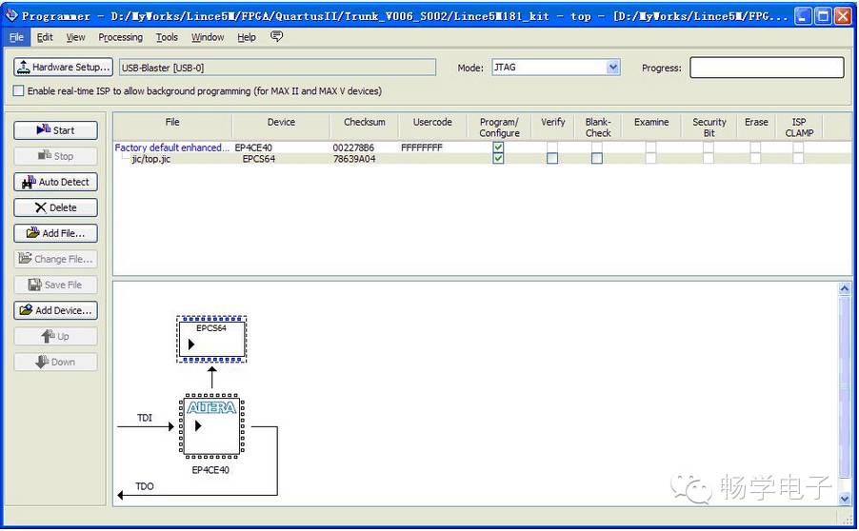859x531 pixels.
Task: Open the View menu
Action: (75, 37)
